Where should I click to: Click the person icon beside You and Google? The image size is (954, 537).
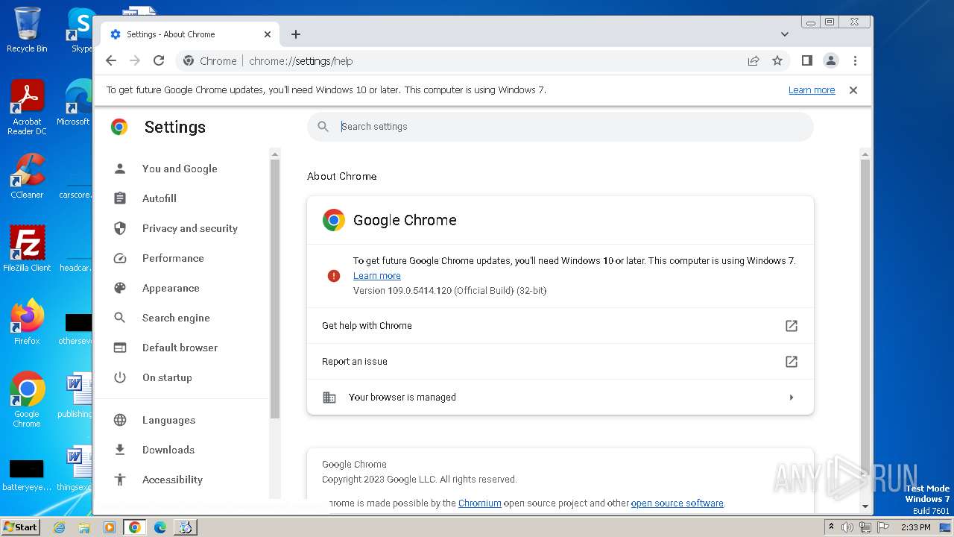(120, 169)
